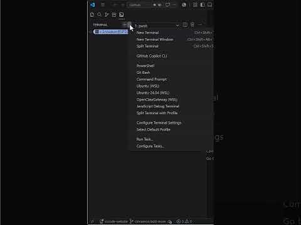Select the Terminal view icon
The width and height of the screenshot is (301, 225).
tap(121, 14)
